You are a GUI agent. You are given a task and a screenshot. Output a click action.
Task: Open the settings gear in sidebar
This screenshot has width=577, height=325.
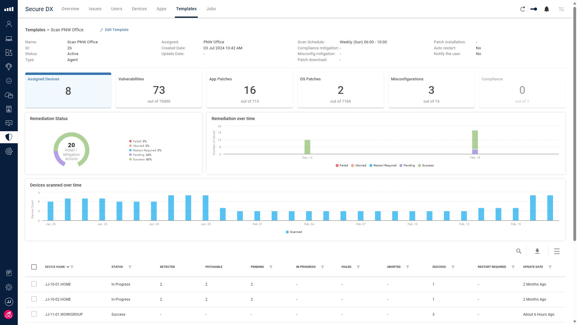click(9, 287)
